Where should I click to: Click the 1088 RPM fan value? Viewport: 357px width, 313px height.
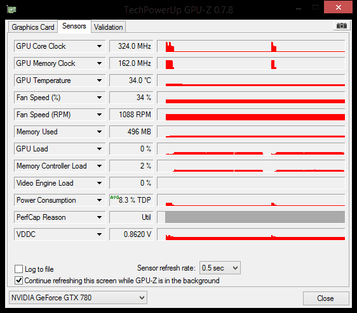coord(131,115)
